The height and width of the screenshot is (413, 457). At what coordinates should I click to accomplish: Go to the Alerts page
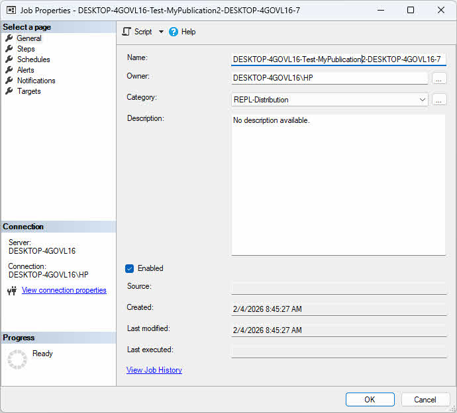coord(25,70)
